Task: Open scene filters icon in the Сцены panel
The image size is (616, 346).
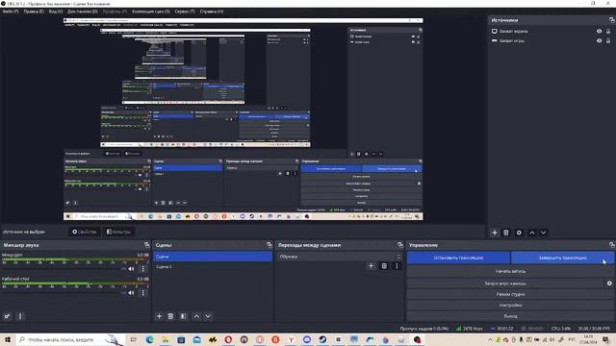Action: tap(183, 316)
